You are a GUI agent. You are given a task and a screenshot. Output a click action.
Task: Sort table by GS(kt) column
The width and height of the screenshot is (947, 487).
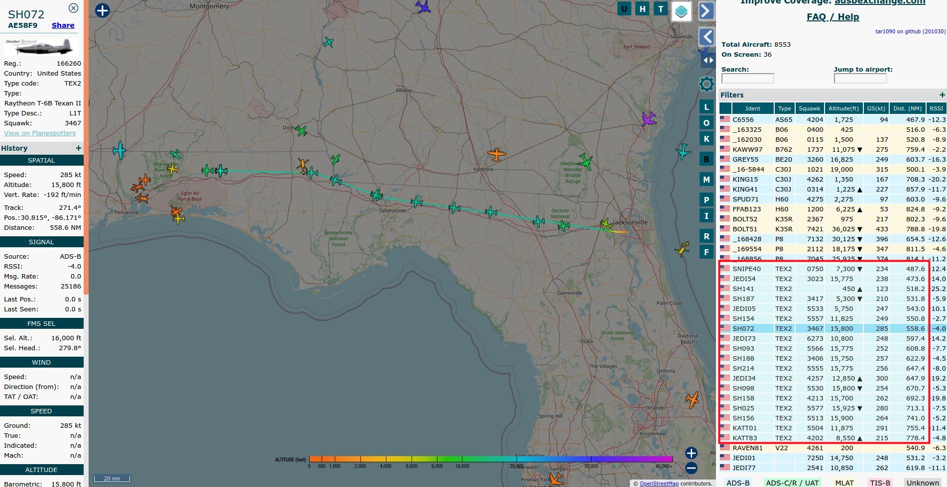[876, 108]
